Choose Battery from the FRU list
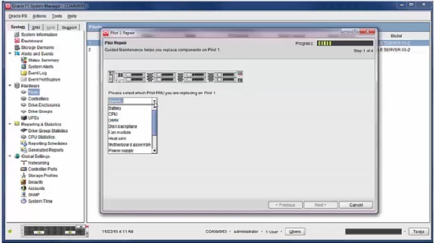 115,109
